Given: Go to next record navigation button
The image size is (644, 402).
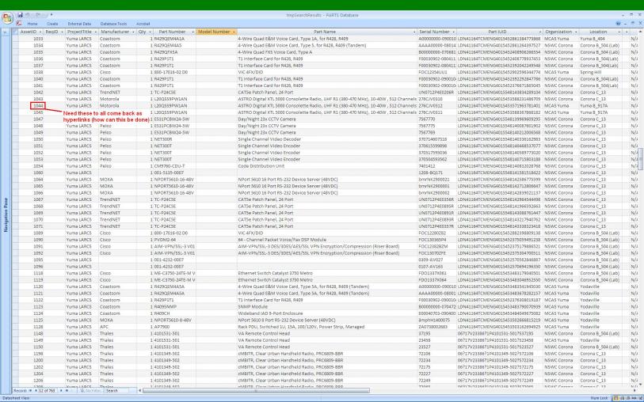Looking at the screenshot, I should click(x=61, y=390).
